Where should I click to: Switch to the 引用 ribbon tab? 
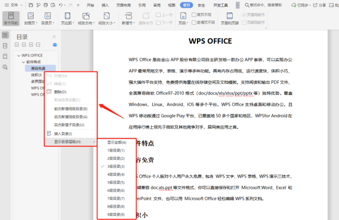[x=142, y=5]
